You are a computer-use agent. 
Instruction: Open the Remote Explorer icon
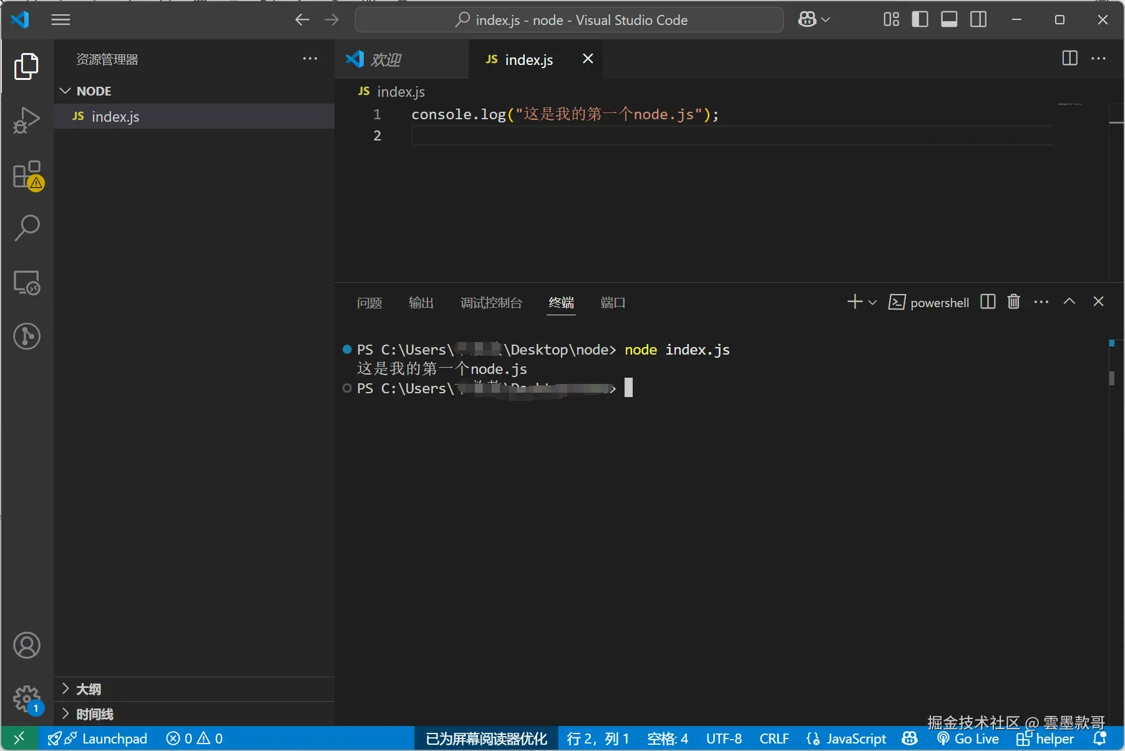click(x=27, y=283)
